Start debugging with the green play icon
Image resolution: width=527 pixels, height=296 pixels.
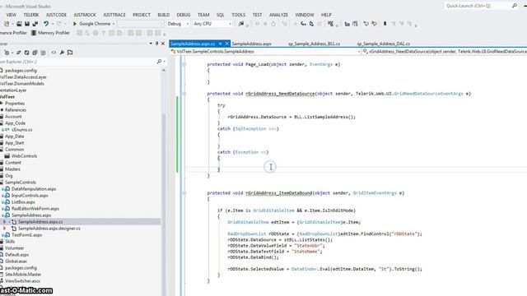coord(75,24)
